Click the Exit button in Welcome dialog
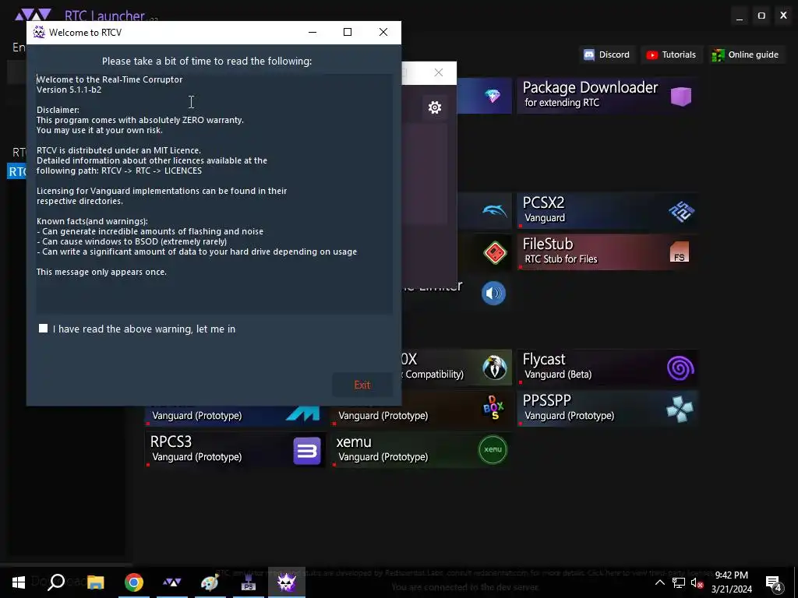The image size is (798, 598). 362,385
